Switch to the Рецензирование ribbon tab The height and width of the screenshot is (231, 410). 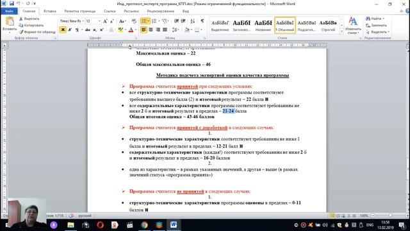161,11
